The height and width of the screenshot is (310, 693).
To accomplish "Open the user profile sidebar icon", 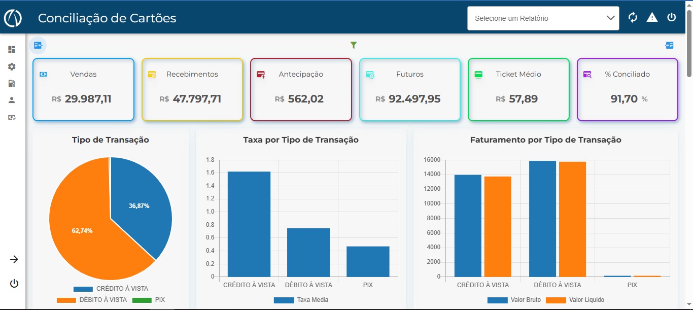I will [x=12, y=100].
